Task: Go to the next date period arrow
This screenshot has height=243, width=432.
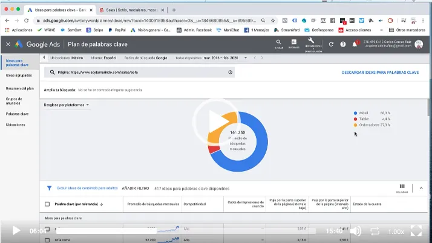Action: 262,58
